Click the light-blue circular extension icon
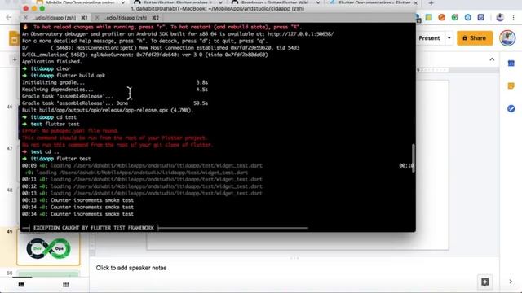Image resolution: width=522 pixels, height=293 pixels. (467, 17)
